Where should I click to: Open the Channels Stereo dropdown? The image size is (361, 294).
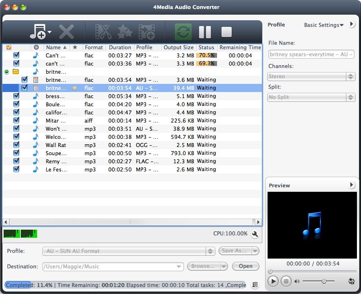[311, 77]
